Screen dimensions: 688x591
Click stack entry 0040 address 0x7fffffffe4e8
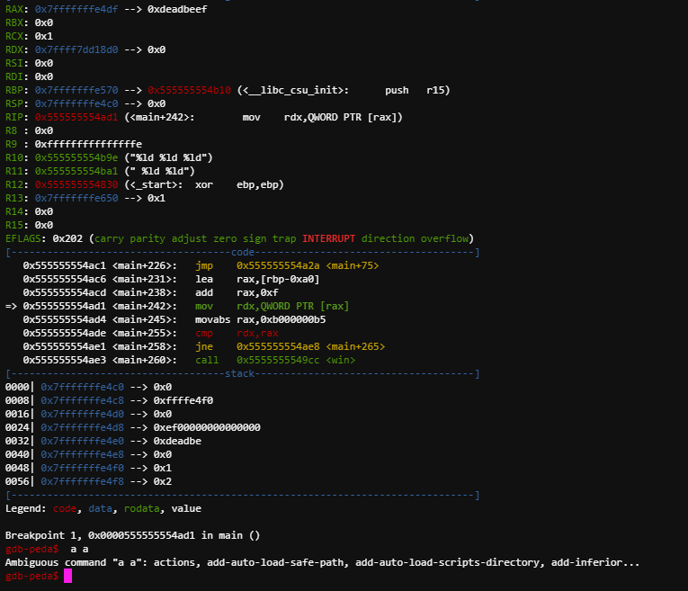pos(82,455)
